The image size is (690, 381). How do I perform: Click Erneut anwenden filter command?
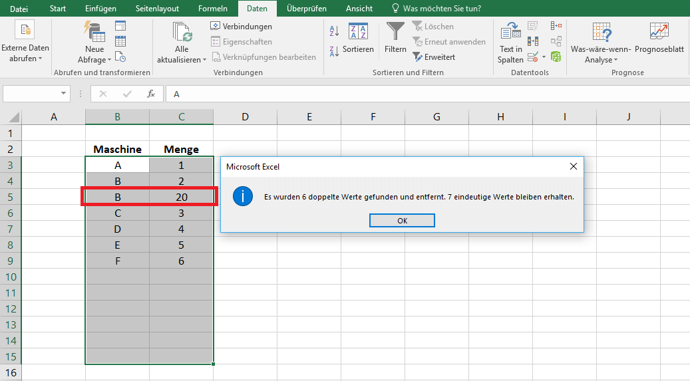coord(449,42)
